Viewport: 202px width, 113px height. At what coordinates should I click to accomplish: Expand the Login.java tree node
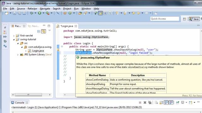(26, 51)
